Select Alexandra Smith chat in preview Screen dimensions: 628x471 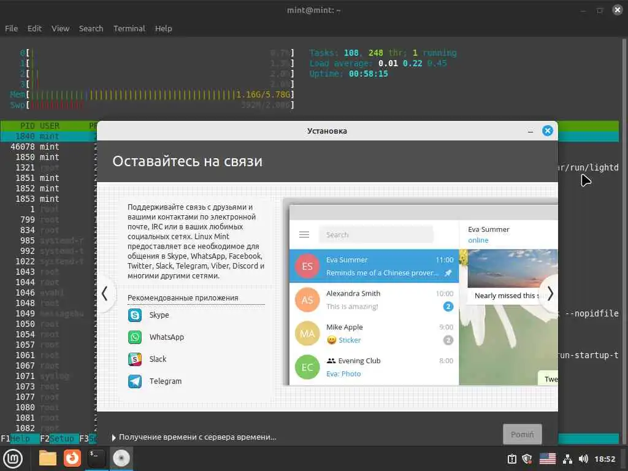pos(374,300)
